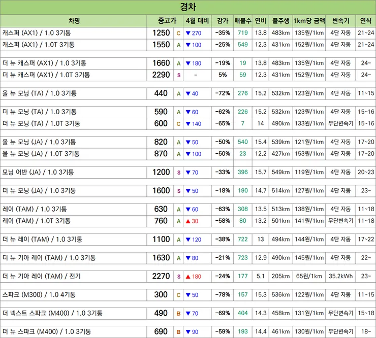
Task: Select 올 뉴 모닝 (TA) / 1.0 3기통
Action: (x=39, y=93)
